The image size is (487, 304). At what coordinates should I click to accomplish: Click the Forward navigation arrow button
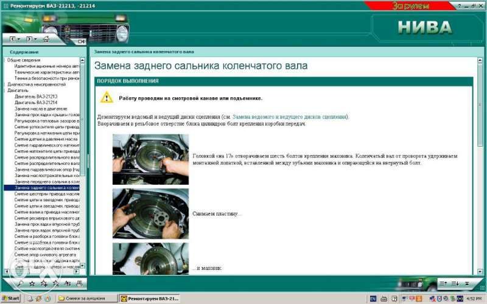[29, 39]
